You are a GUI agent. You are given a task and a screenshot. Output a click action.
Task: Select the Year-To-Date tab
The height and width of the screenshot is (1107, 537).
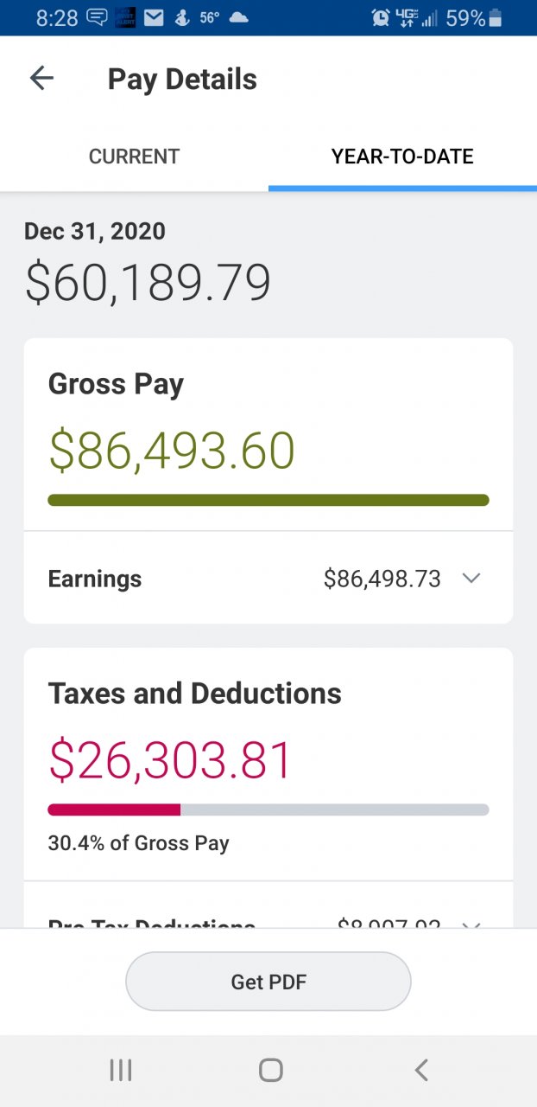click(402, 157)
